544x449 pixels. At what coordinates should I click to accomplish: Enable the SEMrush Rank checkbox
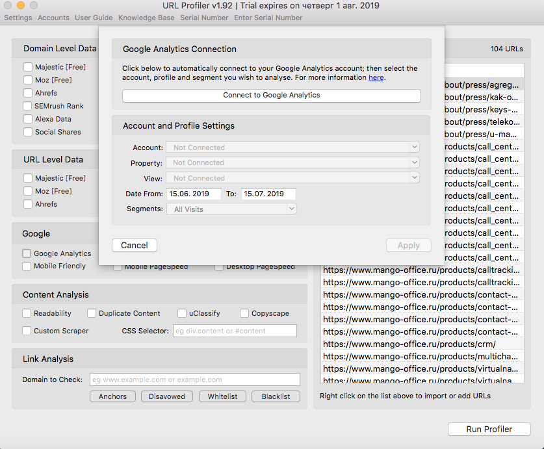[27, 106]
